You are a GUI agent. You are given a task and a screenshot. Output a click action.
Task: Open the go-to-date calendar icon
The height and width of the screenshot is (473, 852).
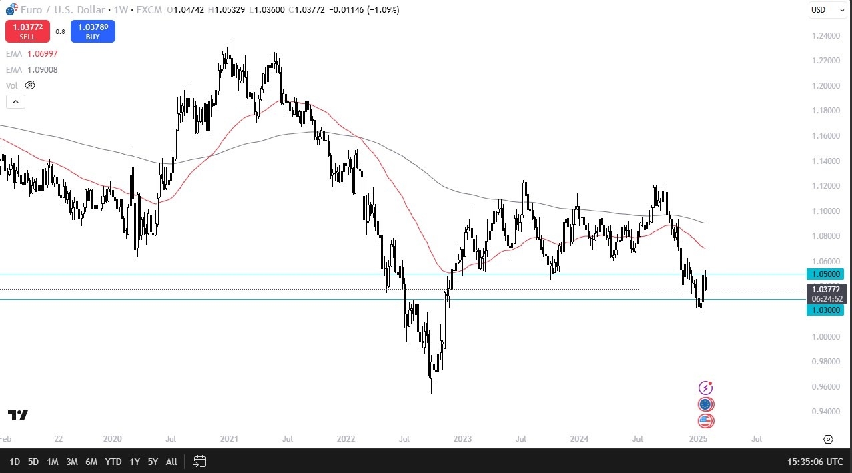pos(199,461)
